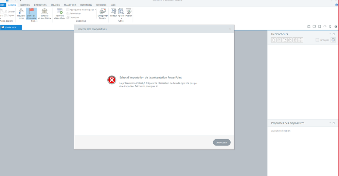Open the ANIMATIONS ribbon tab

tap(86, 5)
